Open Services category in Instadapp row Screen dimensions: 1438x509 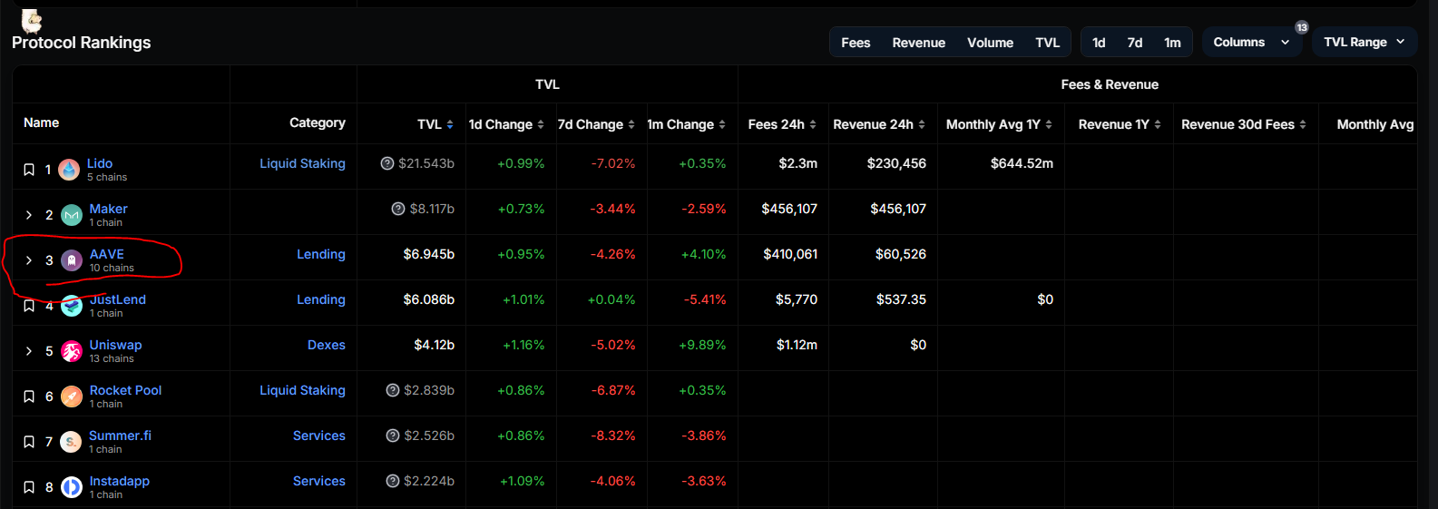point(319,481)
